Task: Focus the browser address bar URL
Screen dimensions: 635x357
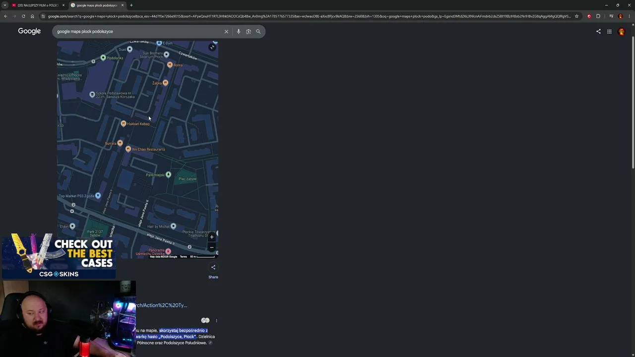Action: point(309,16)
